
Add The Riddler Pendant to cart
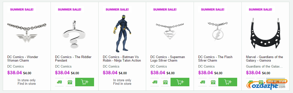pyautogui.click(x=85, y=82)
